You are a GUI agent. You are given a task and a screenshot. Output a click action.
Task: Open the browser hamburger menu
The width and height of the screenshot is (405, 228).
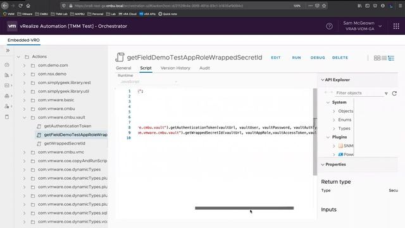[400, 6]
